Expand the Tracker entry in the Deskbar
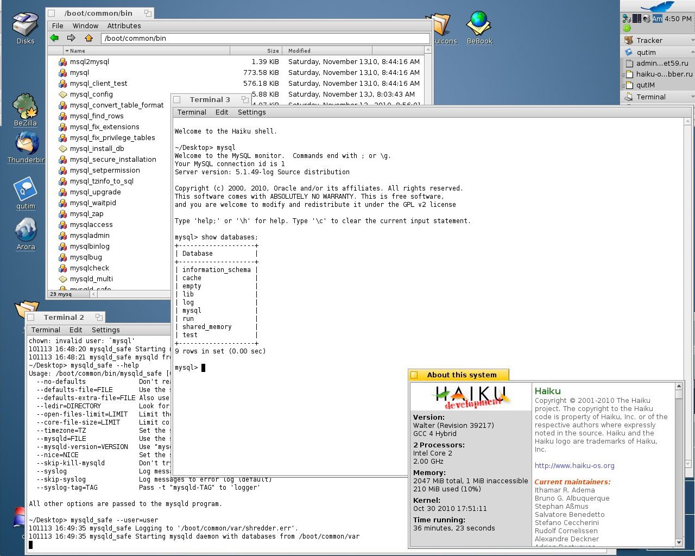 coord(692,40)
